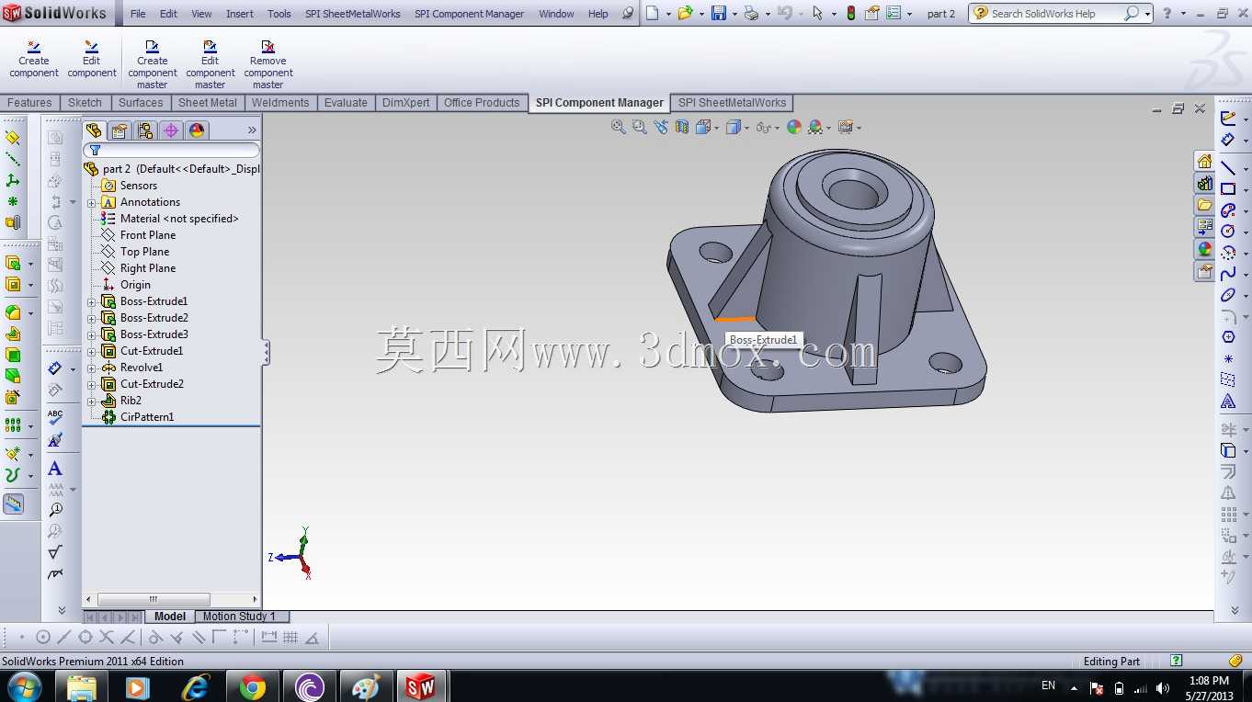The image size is (1252, 702).
Task: Open the Tools menu
Action: 279,14
